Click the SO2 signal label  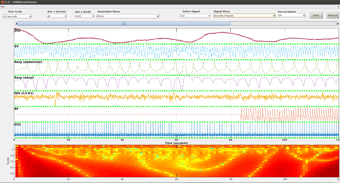click(x=17, y=30)
